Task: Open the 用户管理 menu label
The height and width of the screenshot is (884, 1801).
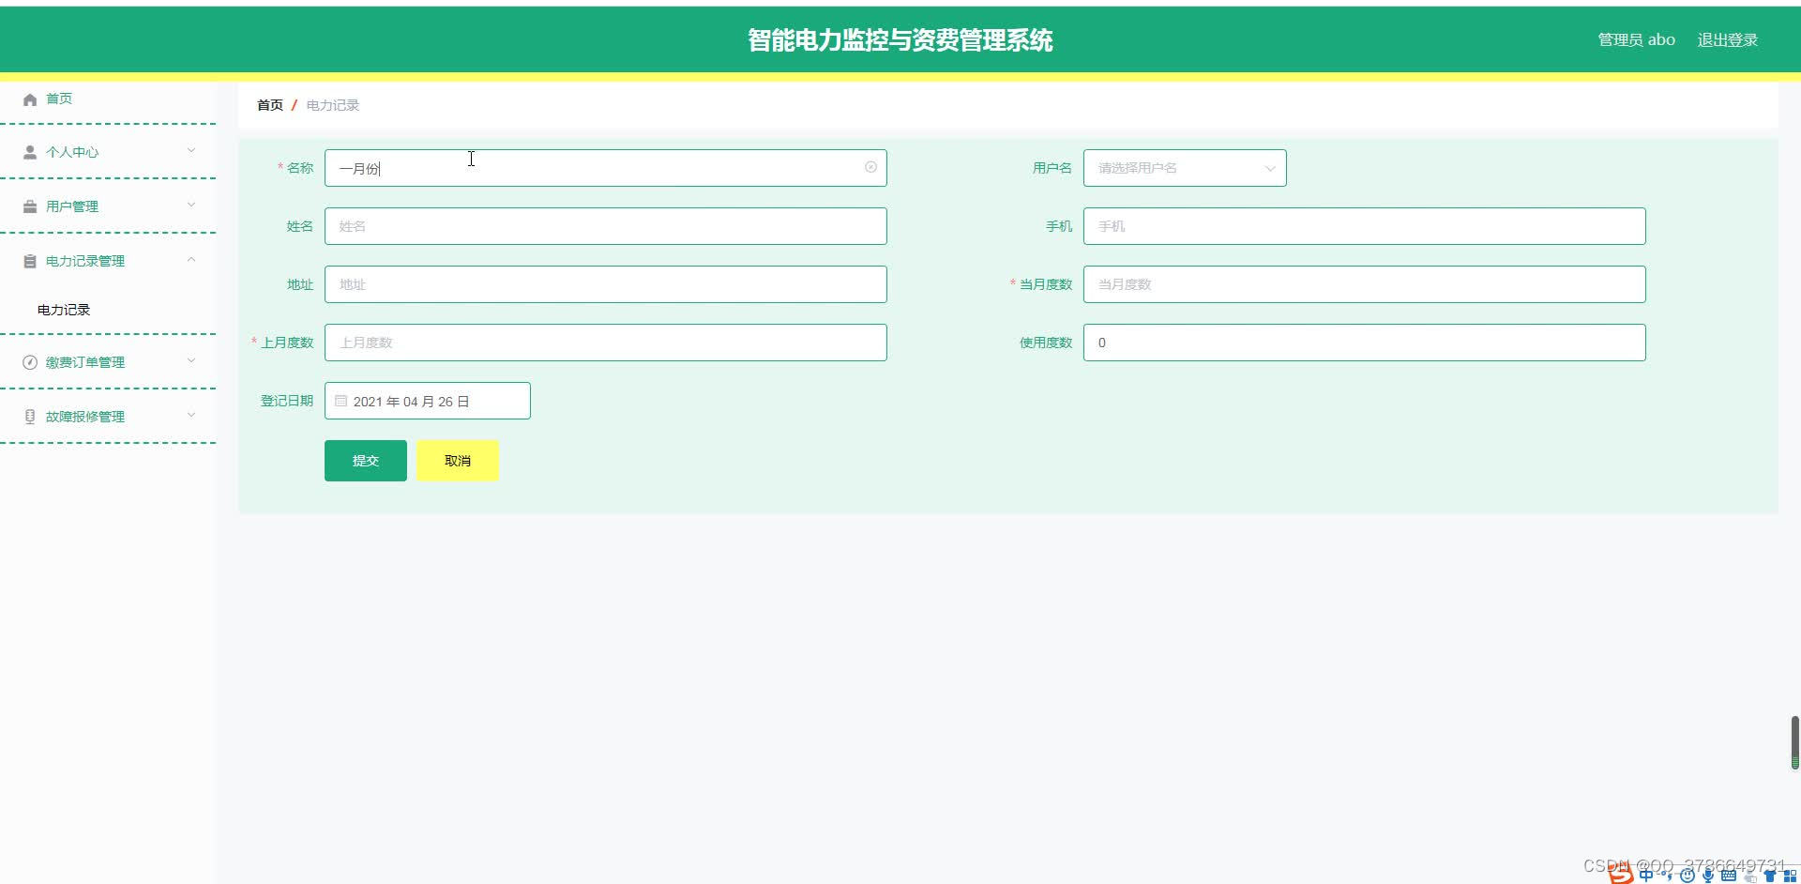Action: coord(72,206)
